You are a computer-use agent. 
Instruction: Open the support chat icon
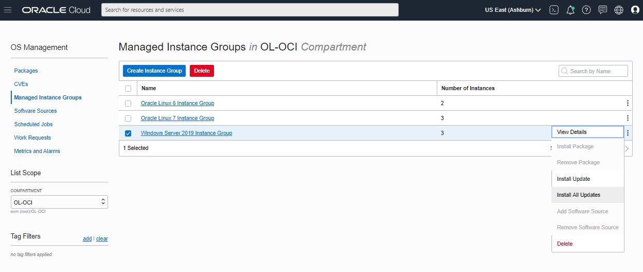pos(603,10)
